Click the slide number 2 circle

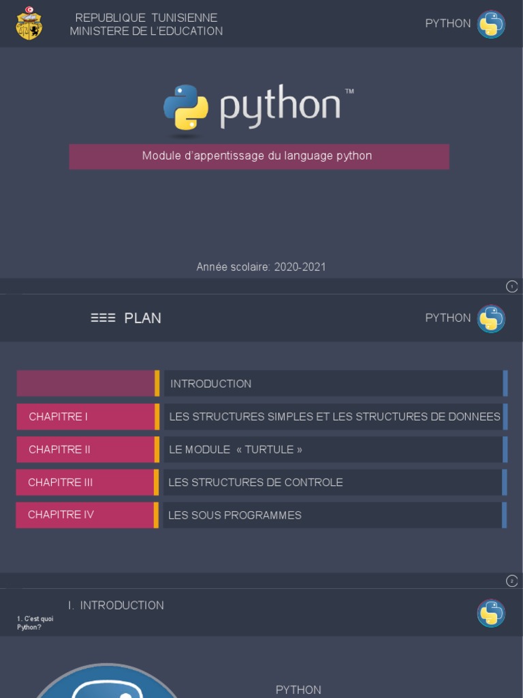pos(512,581)
